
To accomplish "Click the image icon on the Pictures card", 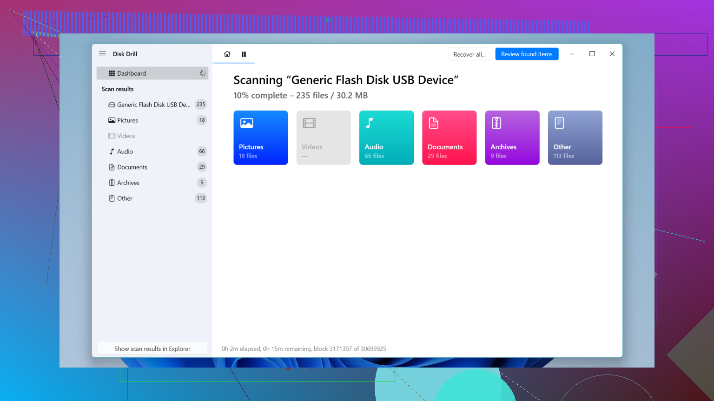I will click(x=246, y=123).
